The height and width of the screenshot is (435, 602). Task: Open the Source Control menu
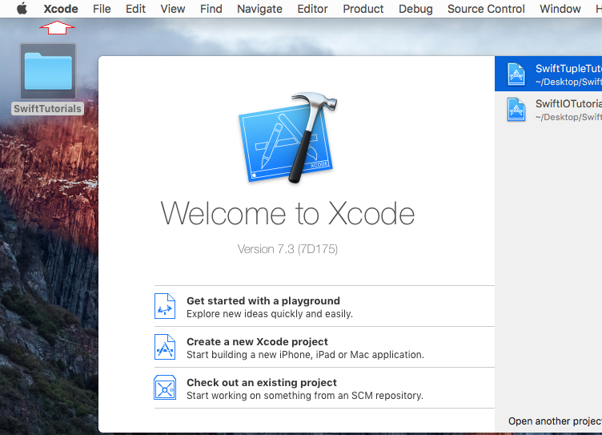point(486,9)
